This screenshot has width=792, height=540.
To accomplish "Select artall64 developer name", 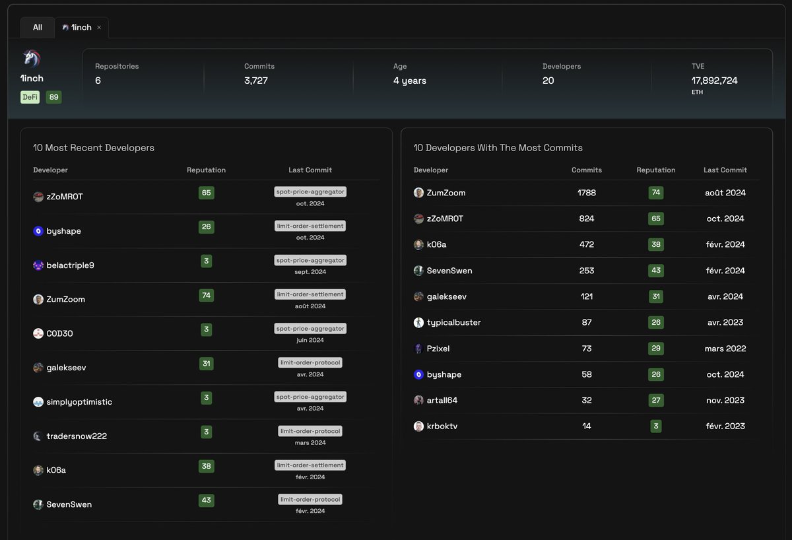I will (442, 400).
